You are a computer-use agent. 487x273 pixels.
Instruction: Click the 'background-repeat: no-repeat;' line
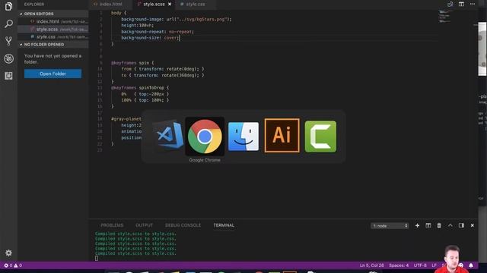coord(158,32)
